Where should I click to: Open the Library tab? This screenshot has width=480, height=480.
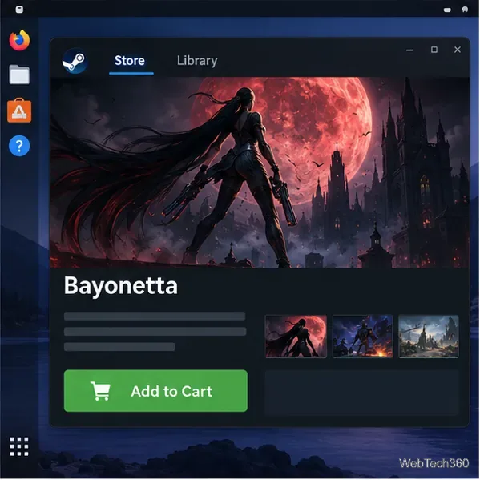pyautogui.click(x=197, y=61)
